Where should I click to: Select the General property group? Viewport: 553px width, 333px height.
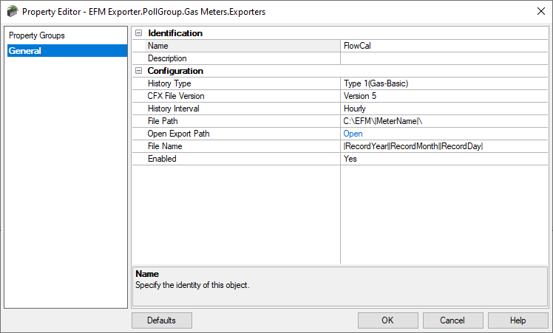pos(67,51)
